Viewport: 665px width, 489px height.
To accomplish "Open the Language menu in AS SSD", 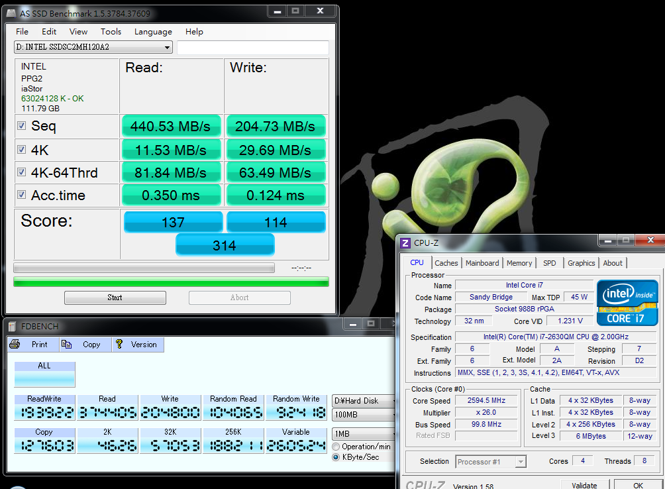I will pos(153,32).
